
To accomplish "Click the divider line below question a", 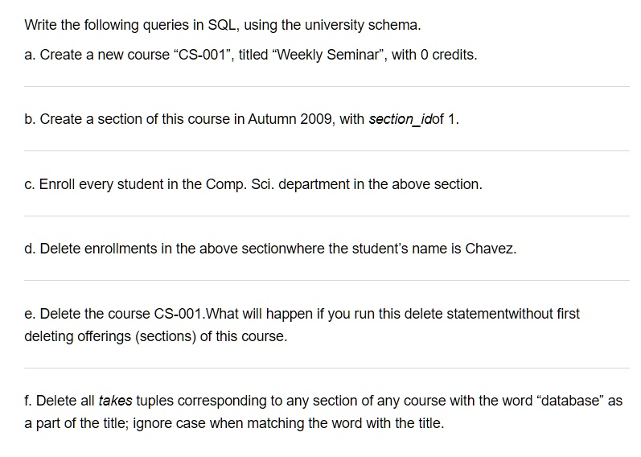I will [x=327, y=86].
